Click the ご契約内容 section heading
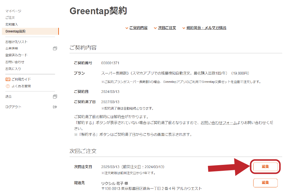Viewport: 284px width, 193px height. 83,48
